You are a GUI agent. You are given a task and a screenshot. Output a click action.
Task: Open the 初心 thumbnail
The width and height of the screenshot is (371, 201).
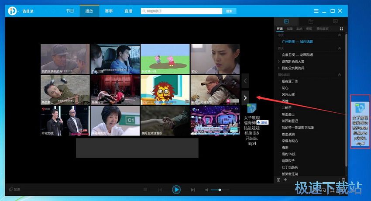[x=215, y=59]
